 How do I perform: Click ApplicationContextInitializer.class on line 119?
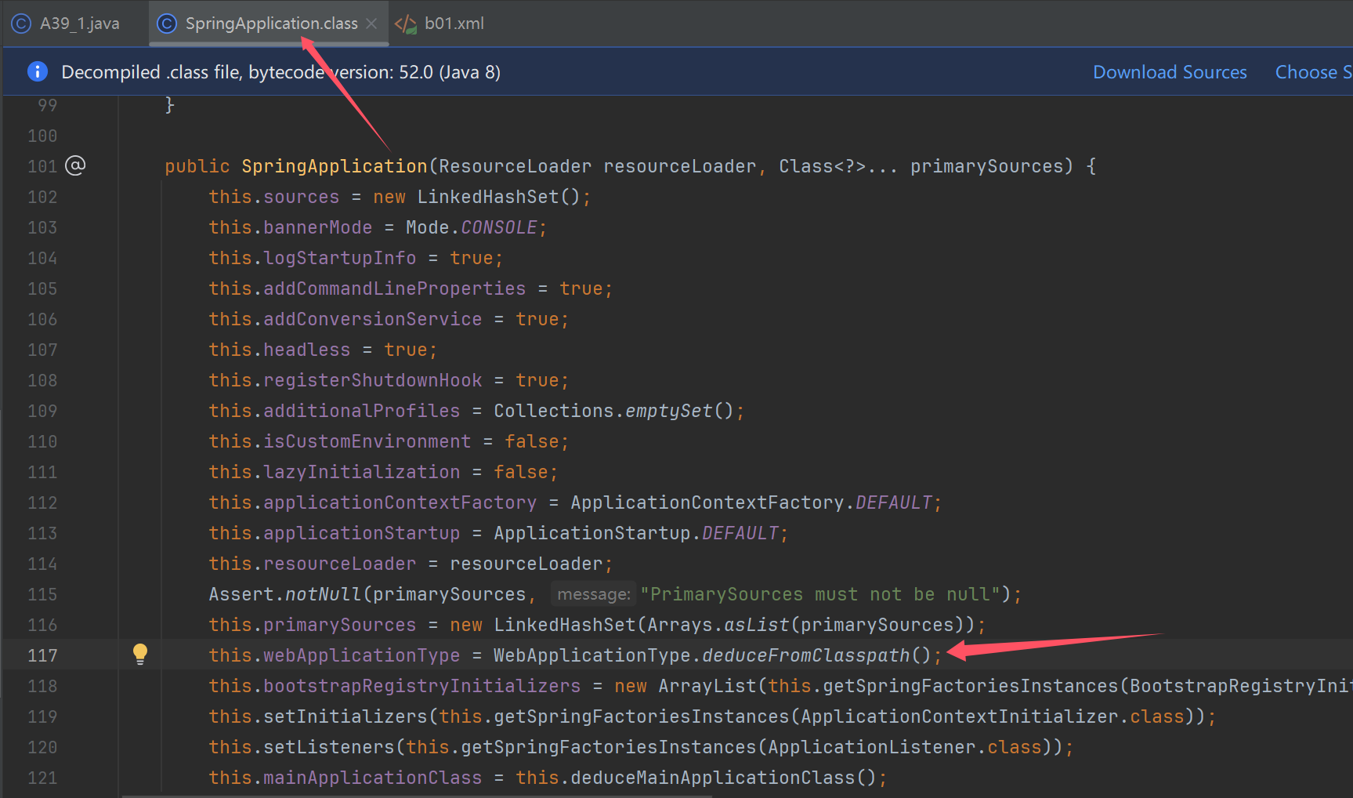pyautogui.click(x=993, y=716)
